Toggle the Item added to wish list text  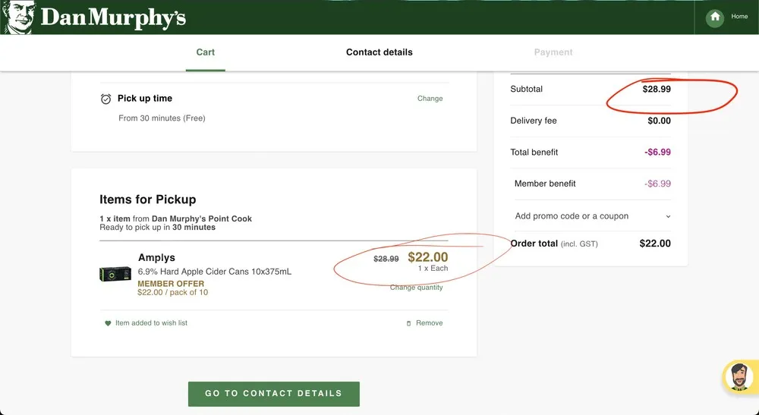tap(151, 323)
